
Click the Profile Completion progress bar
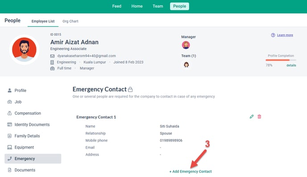point(281,60)
